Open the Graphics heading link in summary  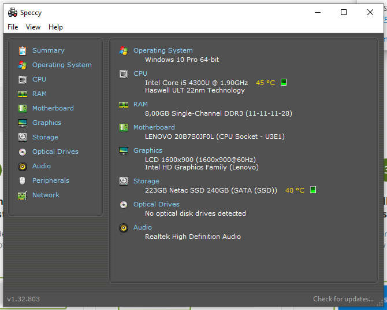148,150
